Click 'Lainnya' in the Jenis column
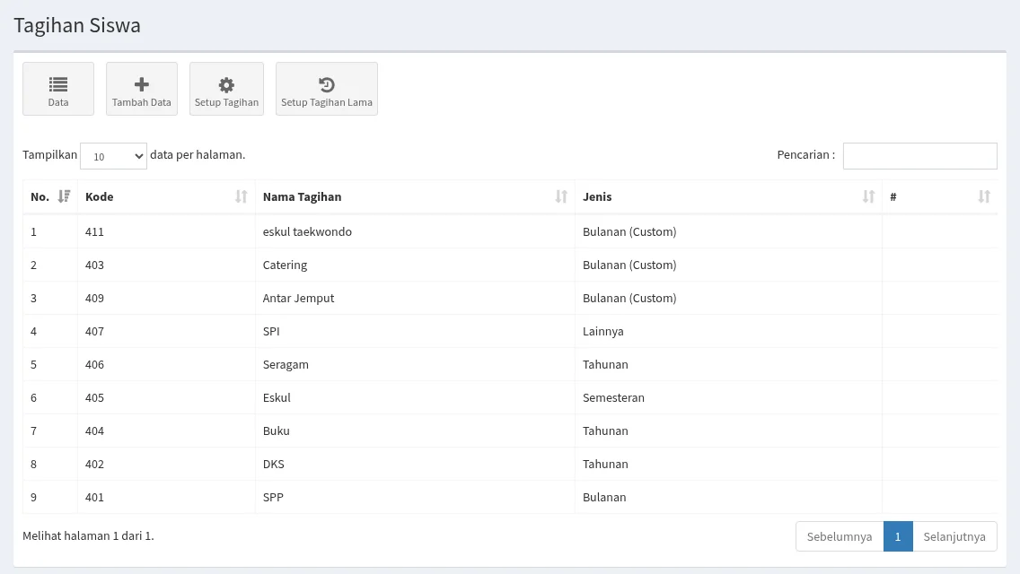 tap(603, 331)
